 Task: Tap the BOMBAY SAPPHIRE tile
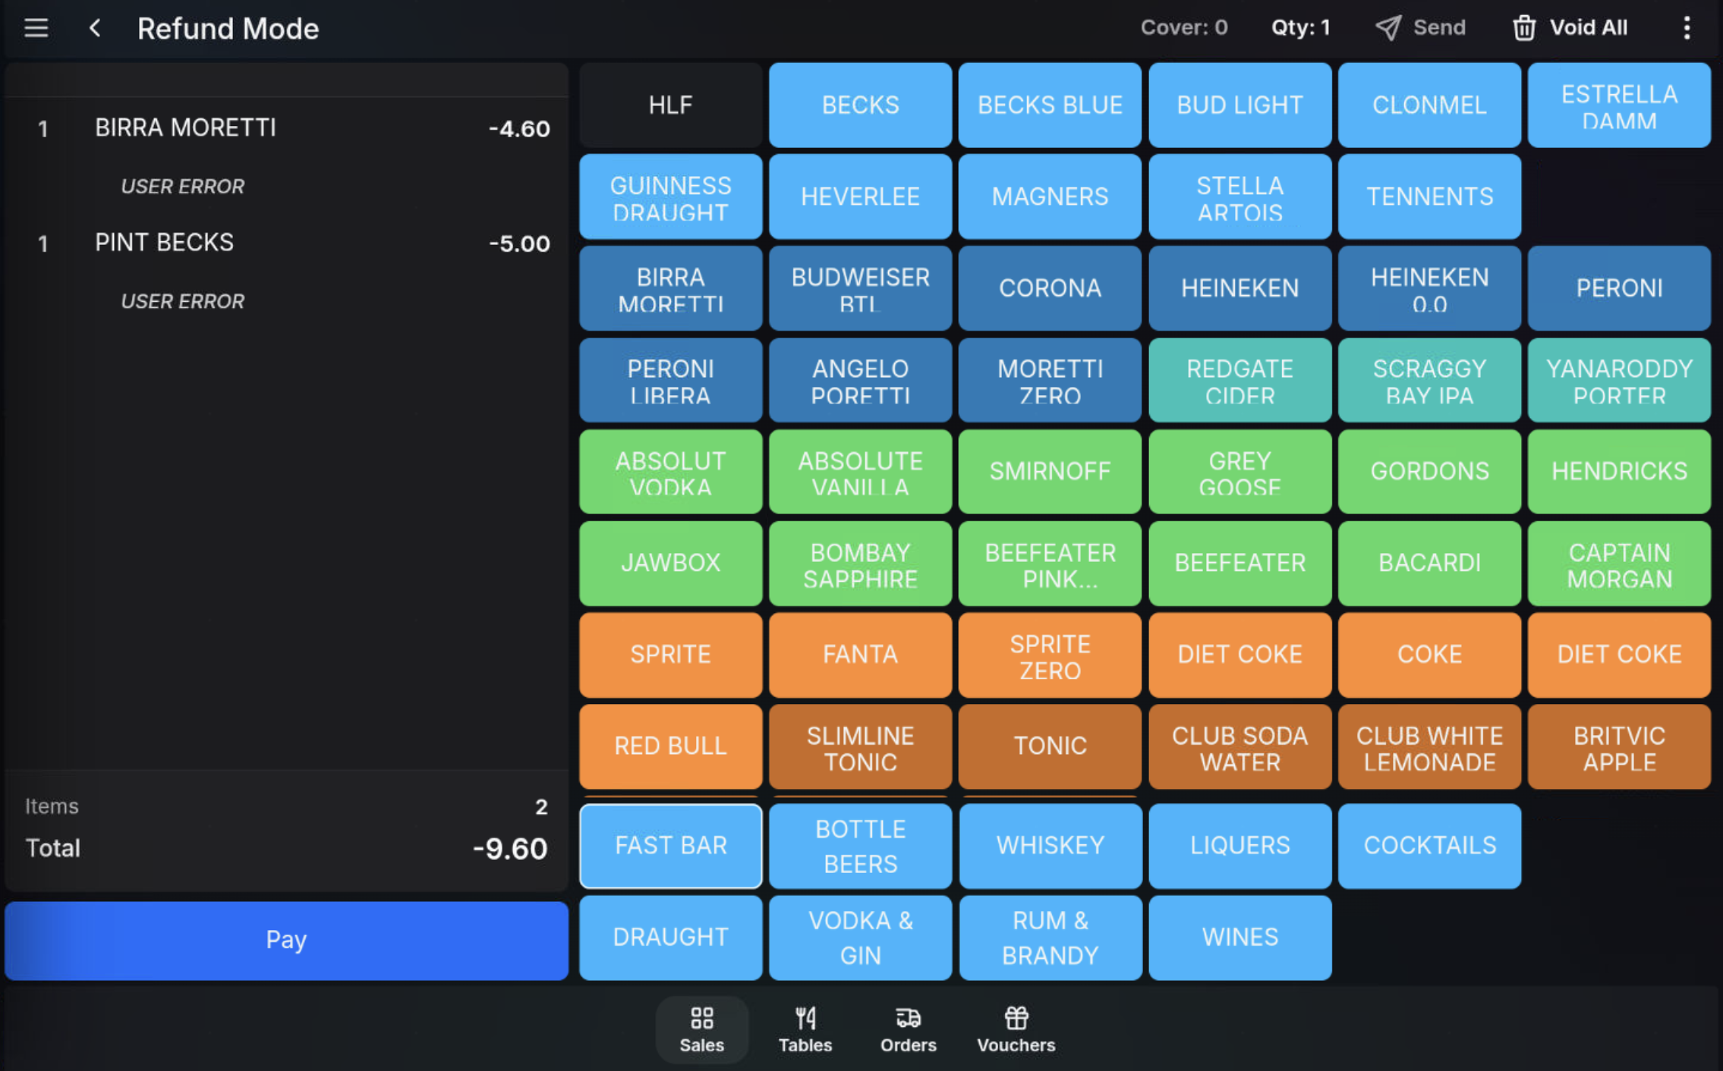tap(860, 563)
